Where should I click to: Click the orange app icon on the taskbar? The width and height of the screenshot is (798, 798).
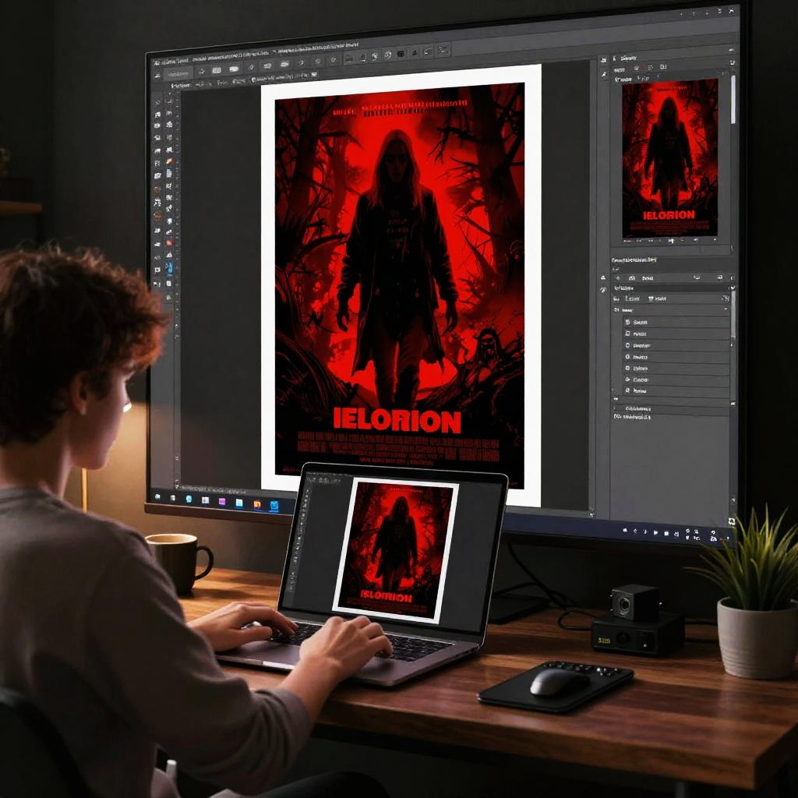click(x=257, y=504)
